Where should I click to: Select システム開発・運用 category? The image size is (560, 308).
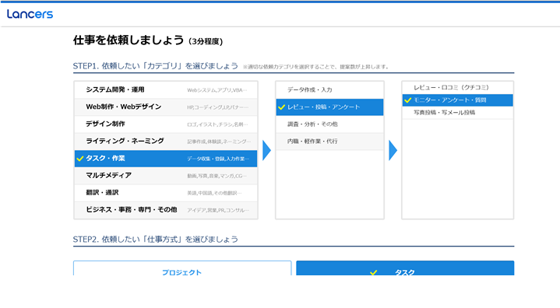pyautogui.click(x=166, y=90)
